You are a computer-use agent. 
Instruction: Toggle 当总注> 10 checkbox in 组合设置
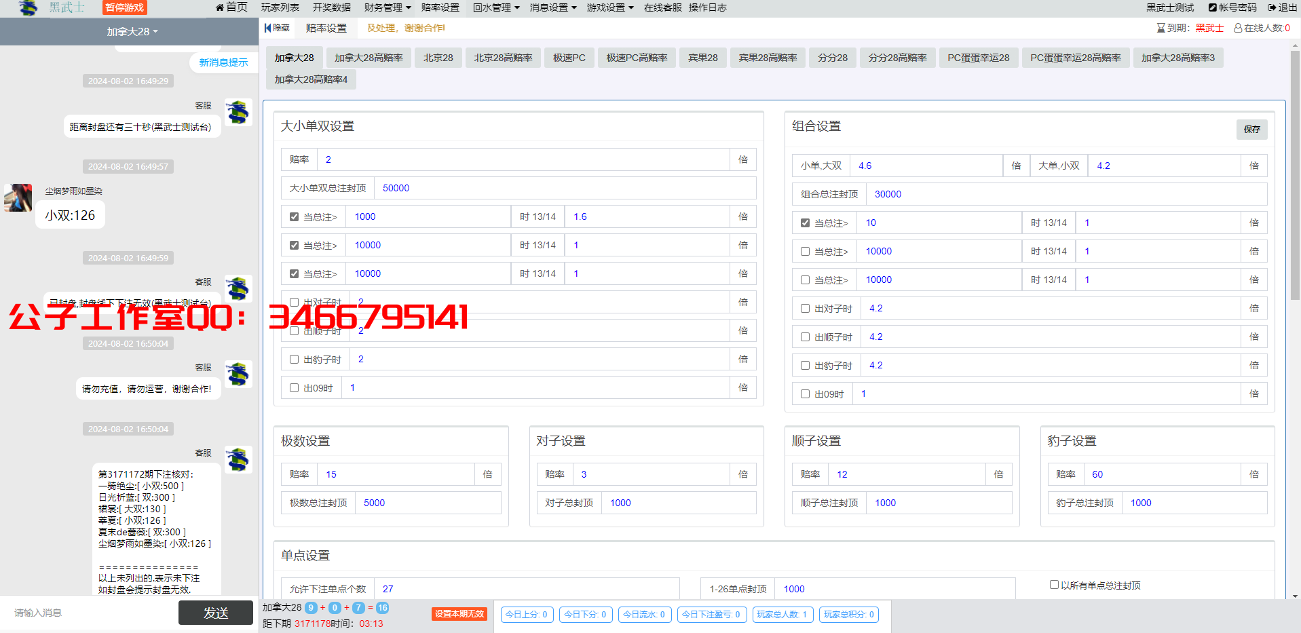(x=805, y=223)
